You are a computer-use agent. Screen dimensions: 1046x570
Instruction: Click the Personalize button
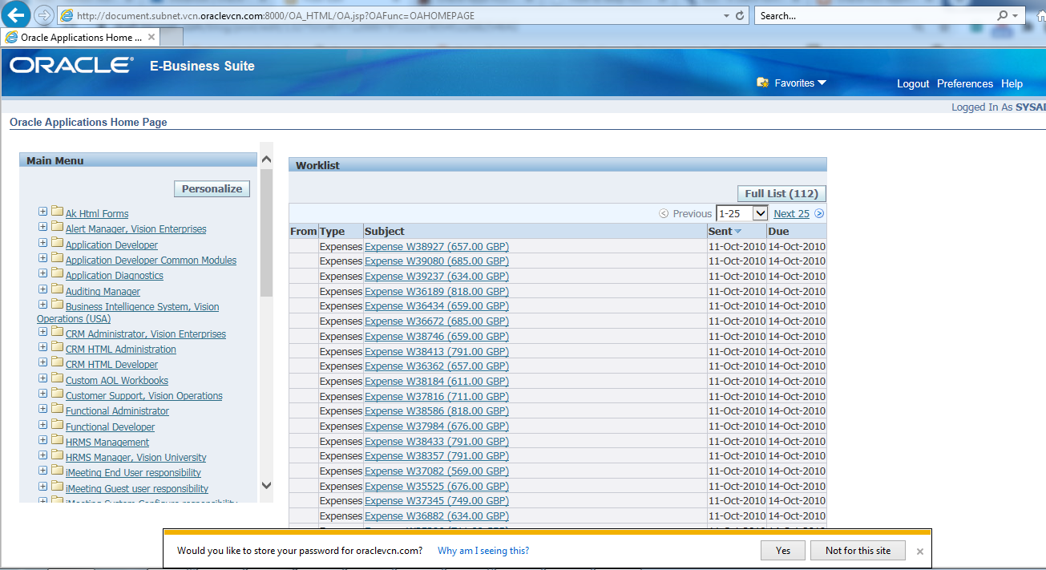[212, 188]
